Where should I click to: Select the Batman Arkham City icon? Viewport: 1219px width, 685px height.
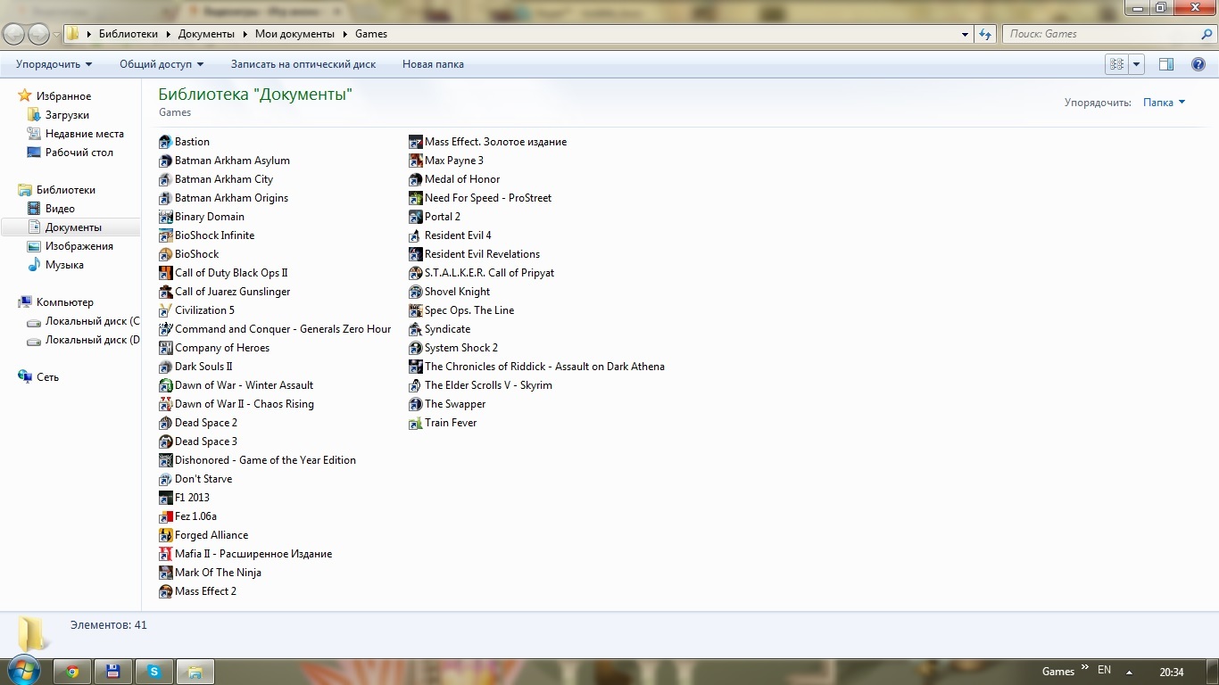(x=165, y=179)
